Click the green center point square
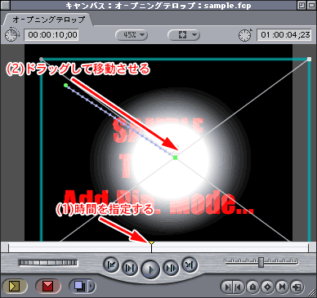This screenshot has height=298, width=317. [175, 158]
